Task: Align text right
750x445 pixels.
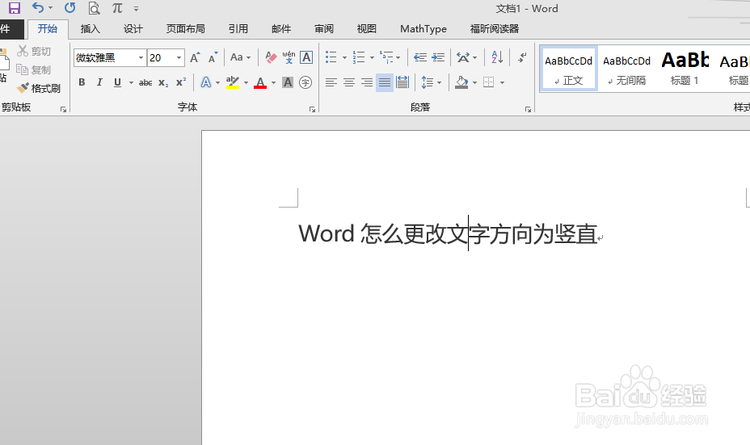Action: (367, 82)
